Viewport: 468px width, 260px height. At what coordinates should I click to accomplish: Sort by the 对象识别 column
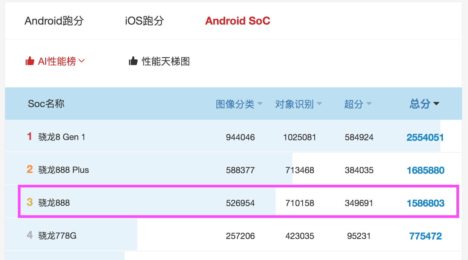coord(295,104)
